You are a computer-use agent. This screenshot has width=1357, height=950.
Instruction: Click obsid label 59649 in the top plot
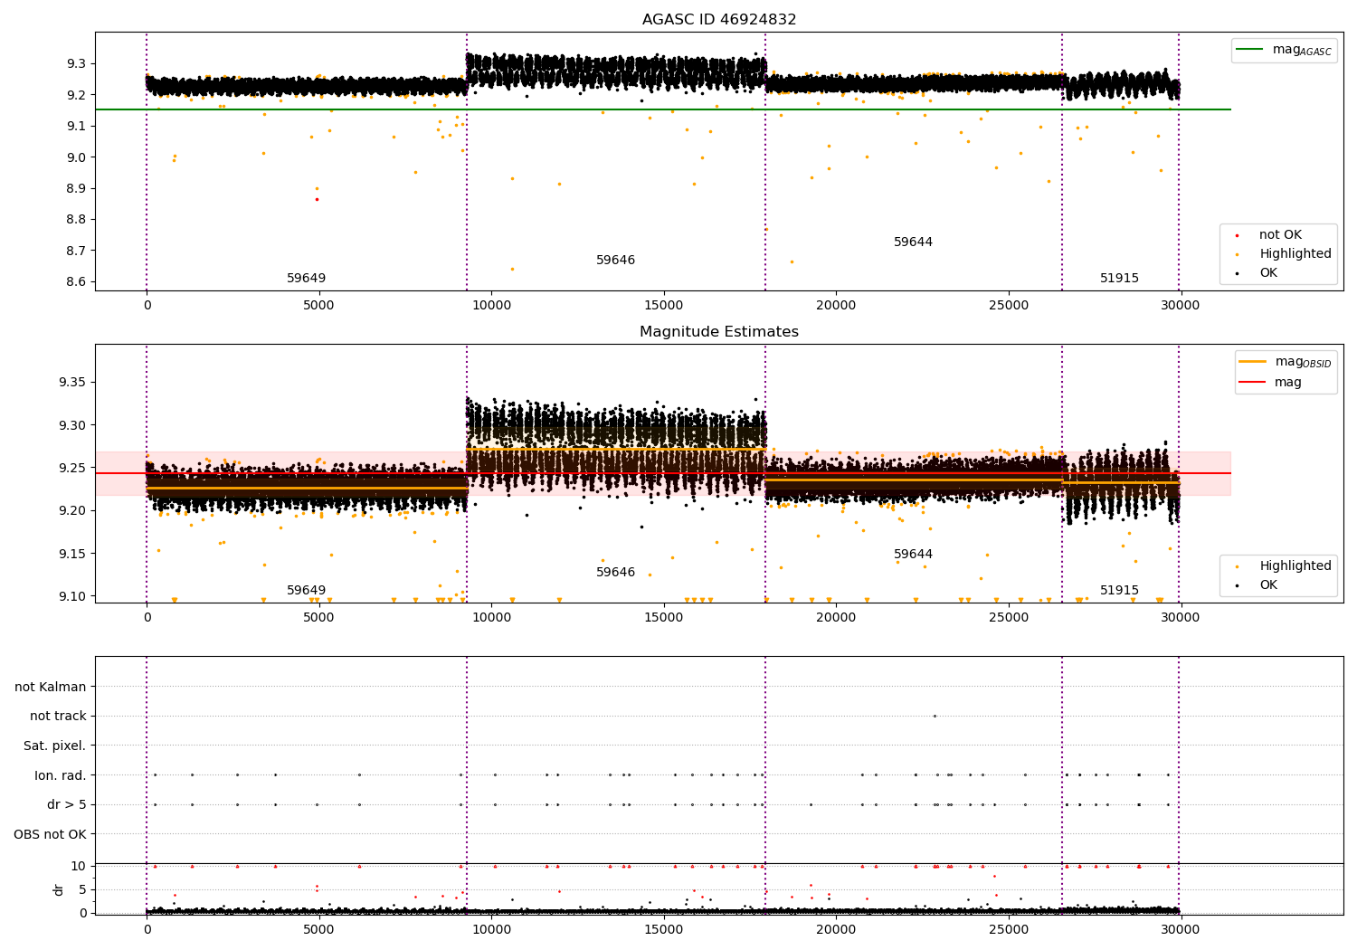pos(306,279)
